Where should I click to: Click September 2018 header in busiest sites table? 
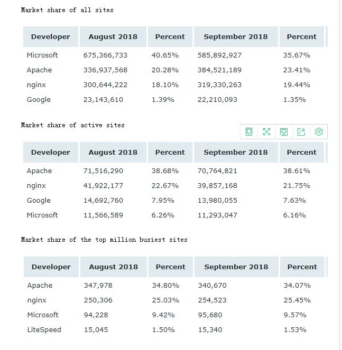coord(236,267)
